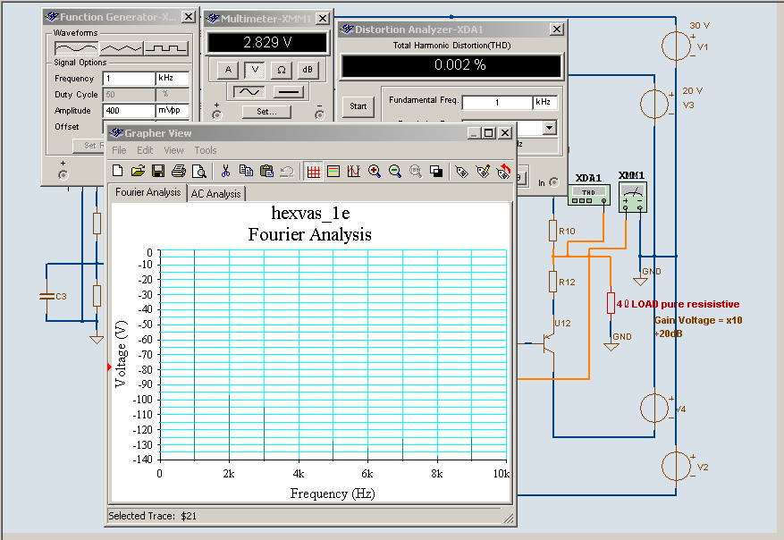Select triangle waveform in Function Generator

coord(121,48)
